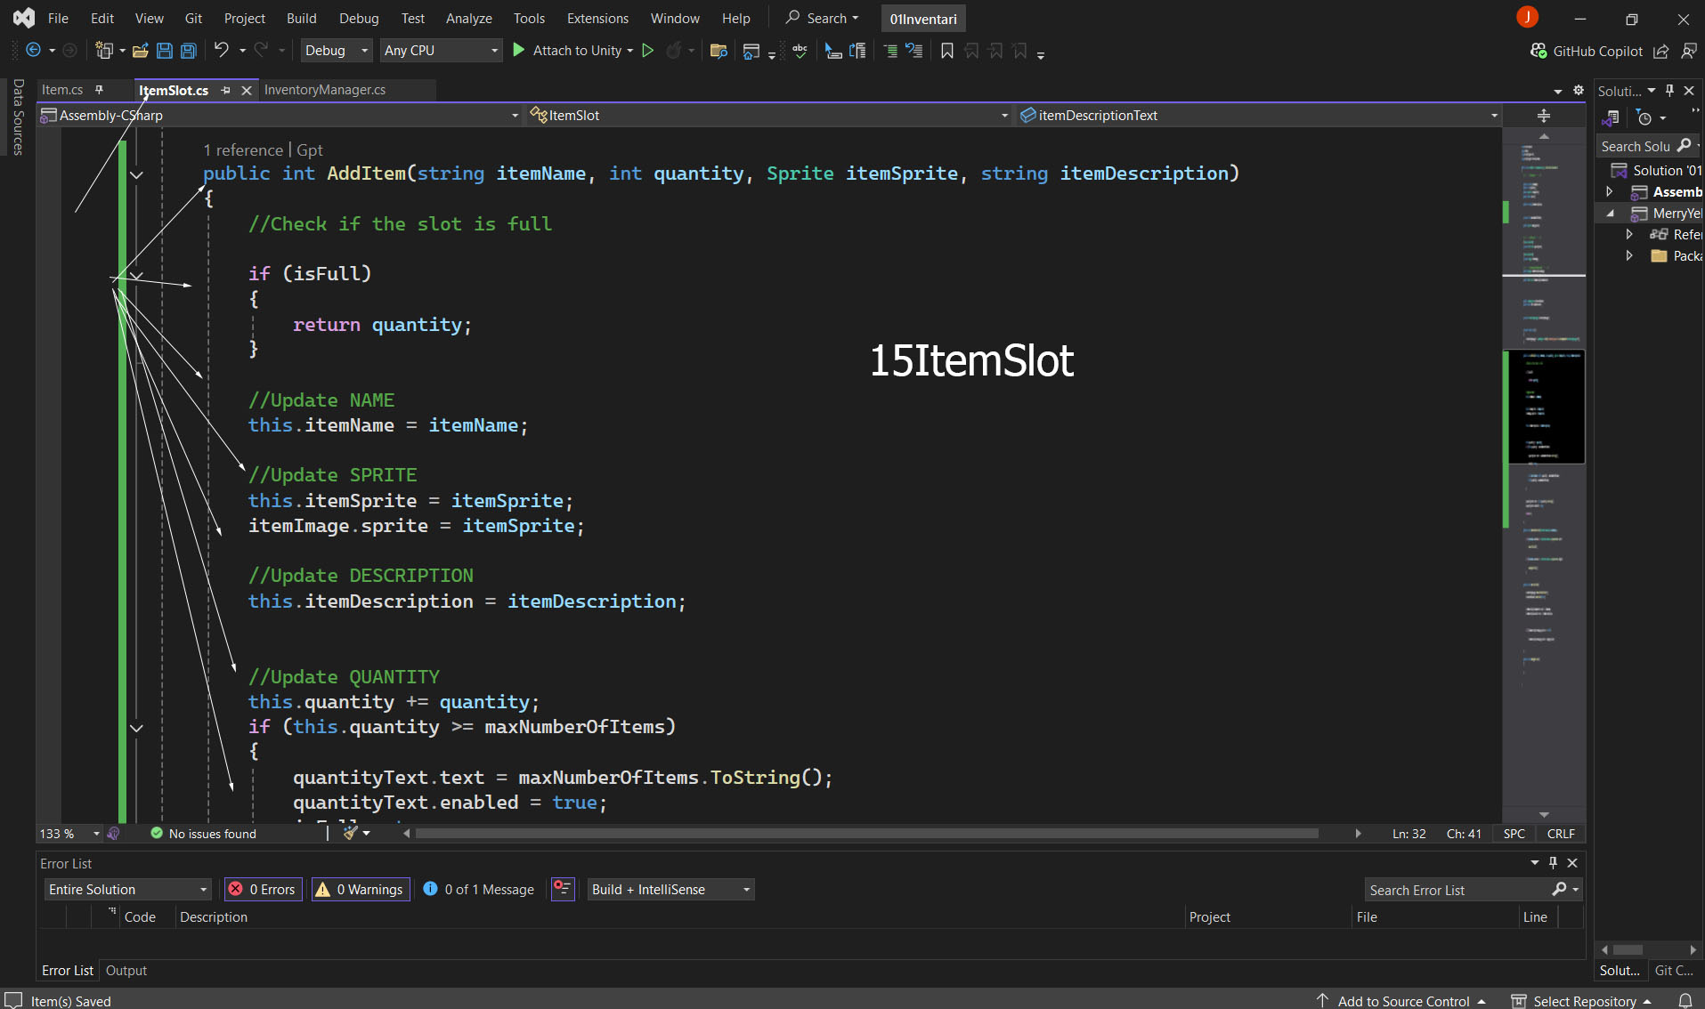Click the code cleanup broom icon
Image resolution: width=1705 pixels, height=1009 pixels.
click(x=351, y=833)
